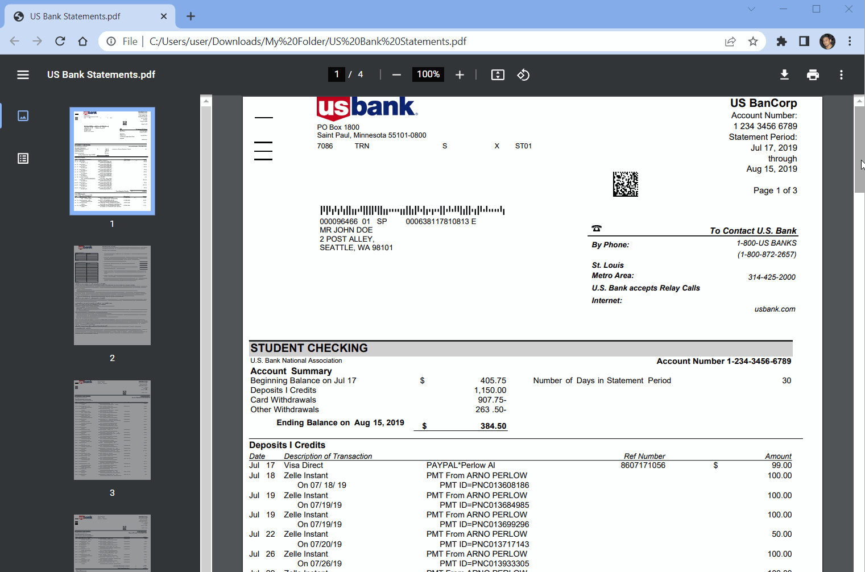
Task: Click the Ending Balance 384.50 value
Action: pos(493,426)
